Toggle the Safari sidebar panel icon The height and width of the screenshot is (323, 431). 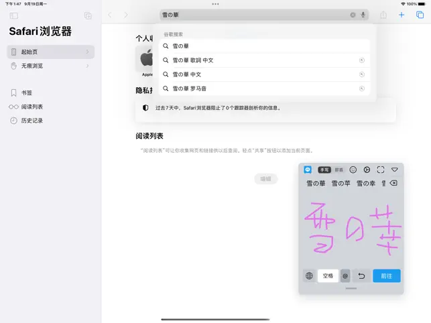pyautogui.click(x=14, y=15)
